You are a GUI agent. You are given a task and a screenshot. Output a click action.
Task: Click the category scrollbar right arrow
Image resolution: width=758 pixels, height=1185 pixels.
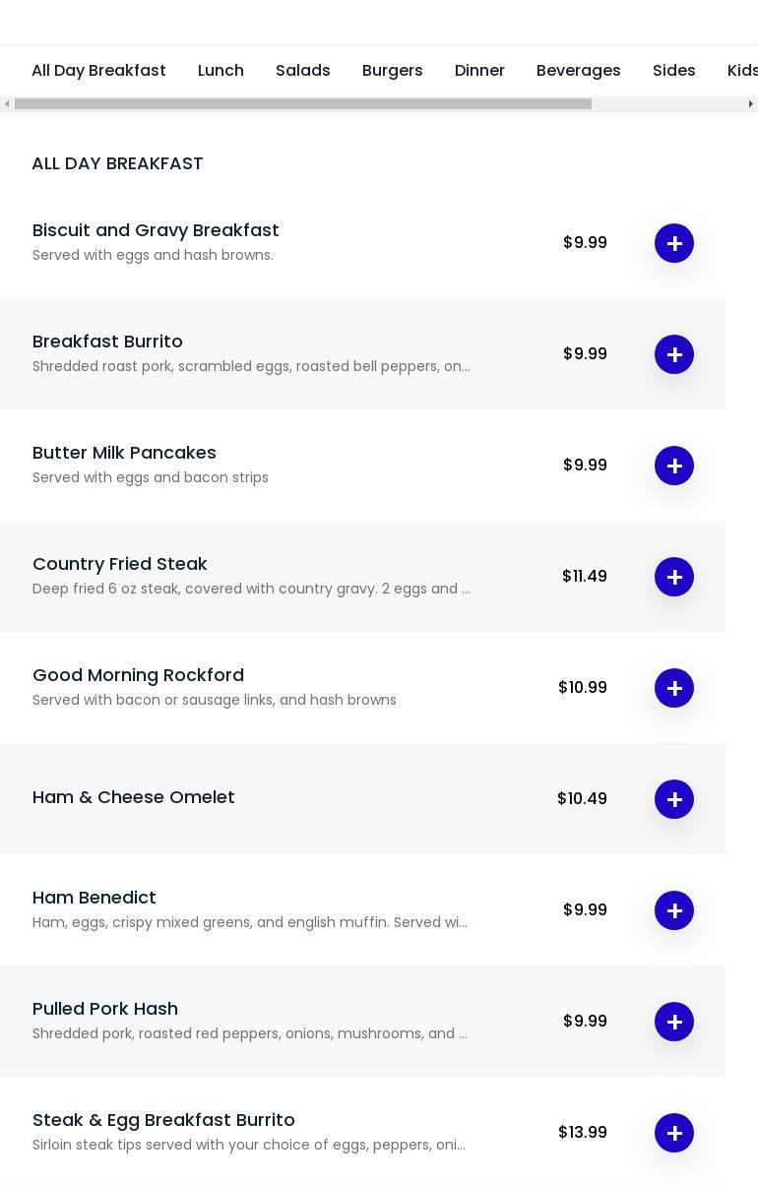[x=750, y=104]
